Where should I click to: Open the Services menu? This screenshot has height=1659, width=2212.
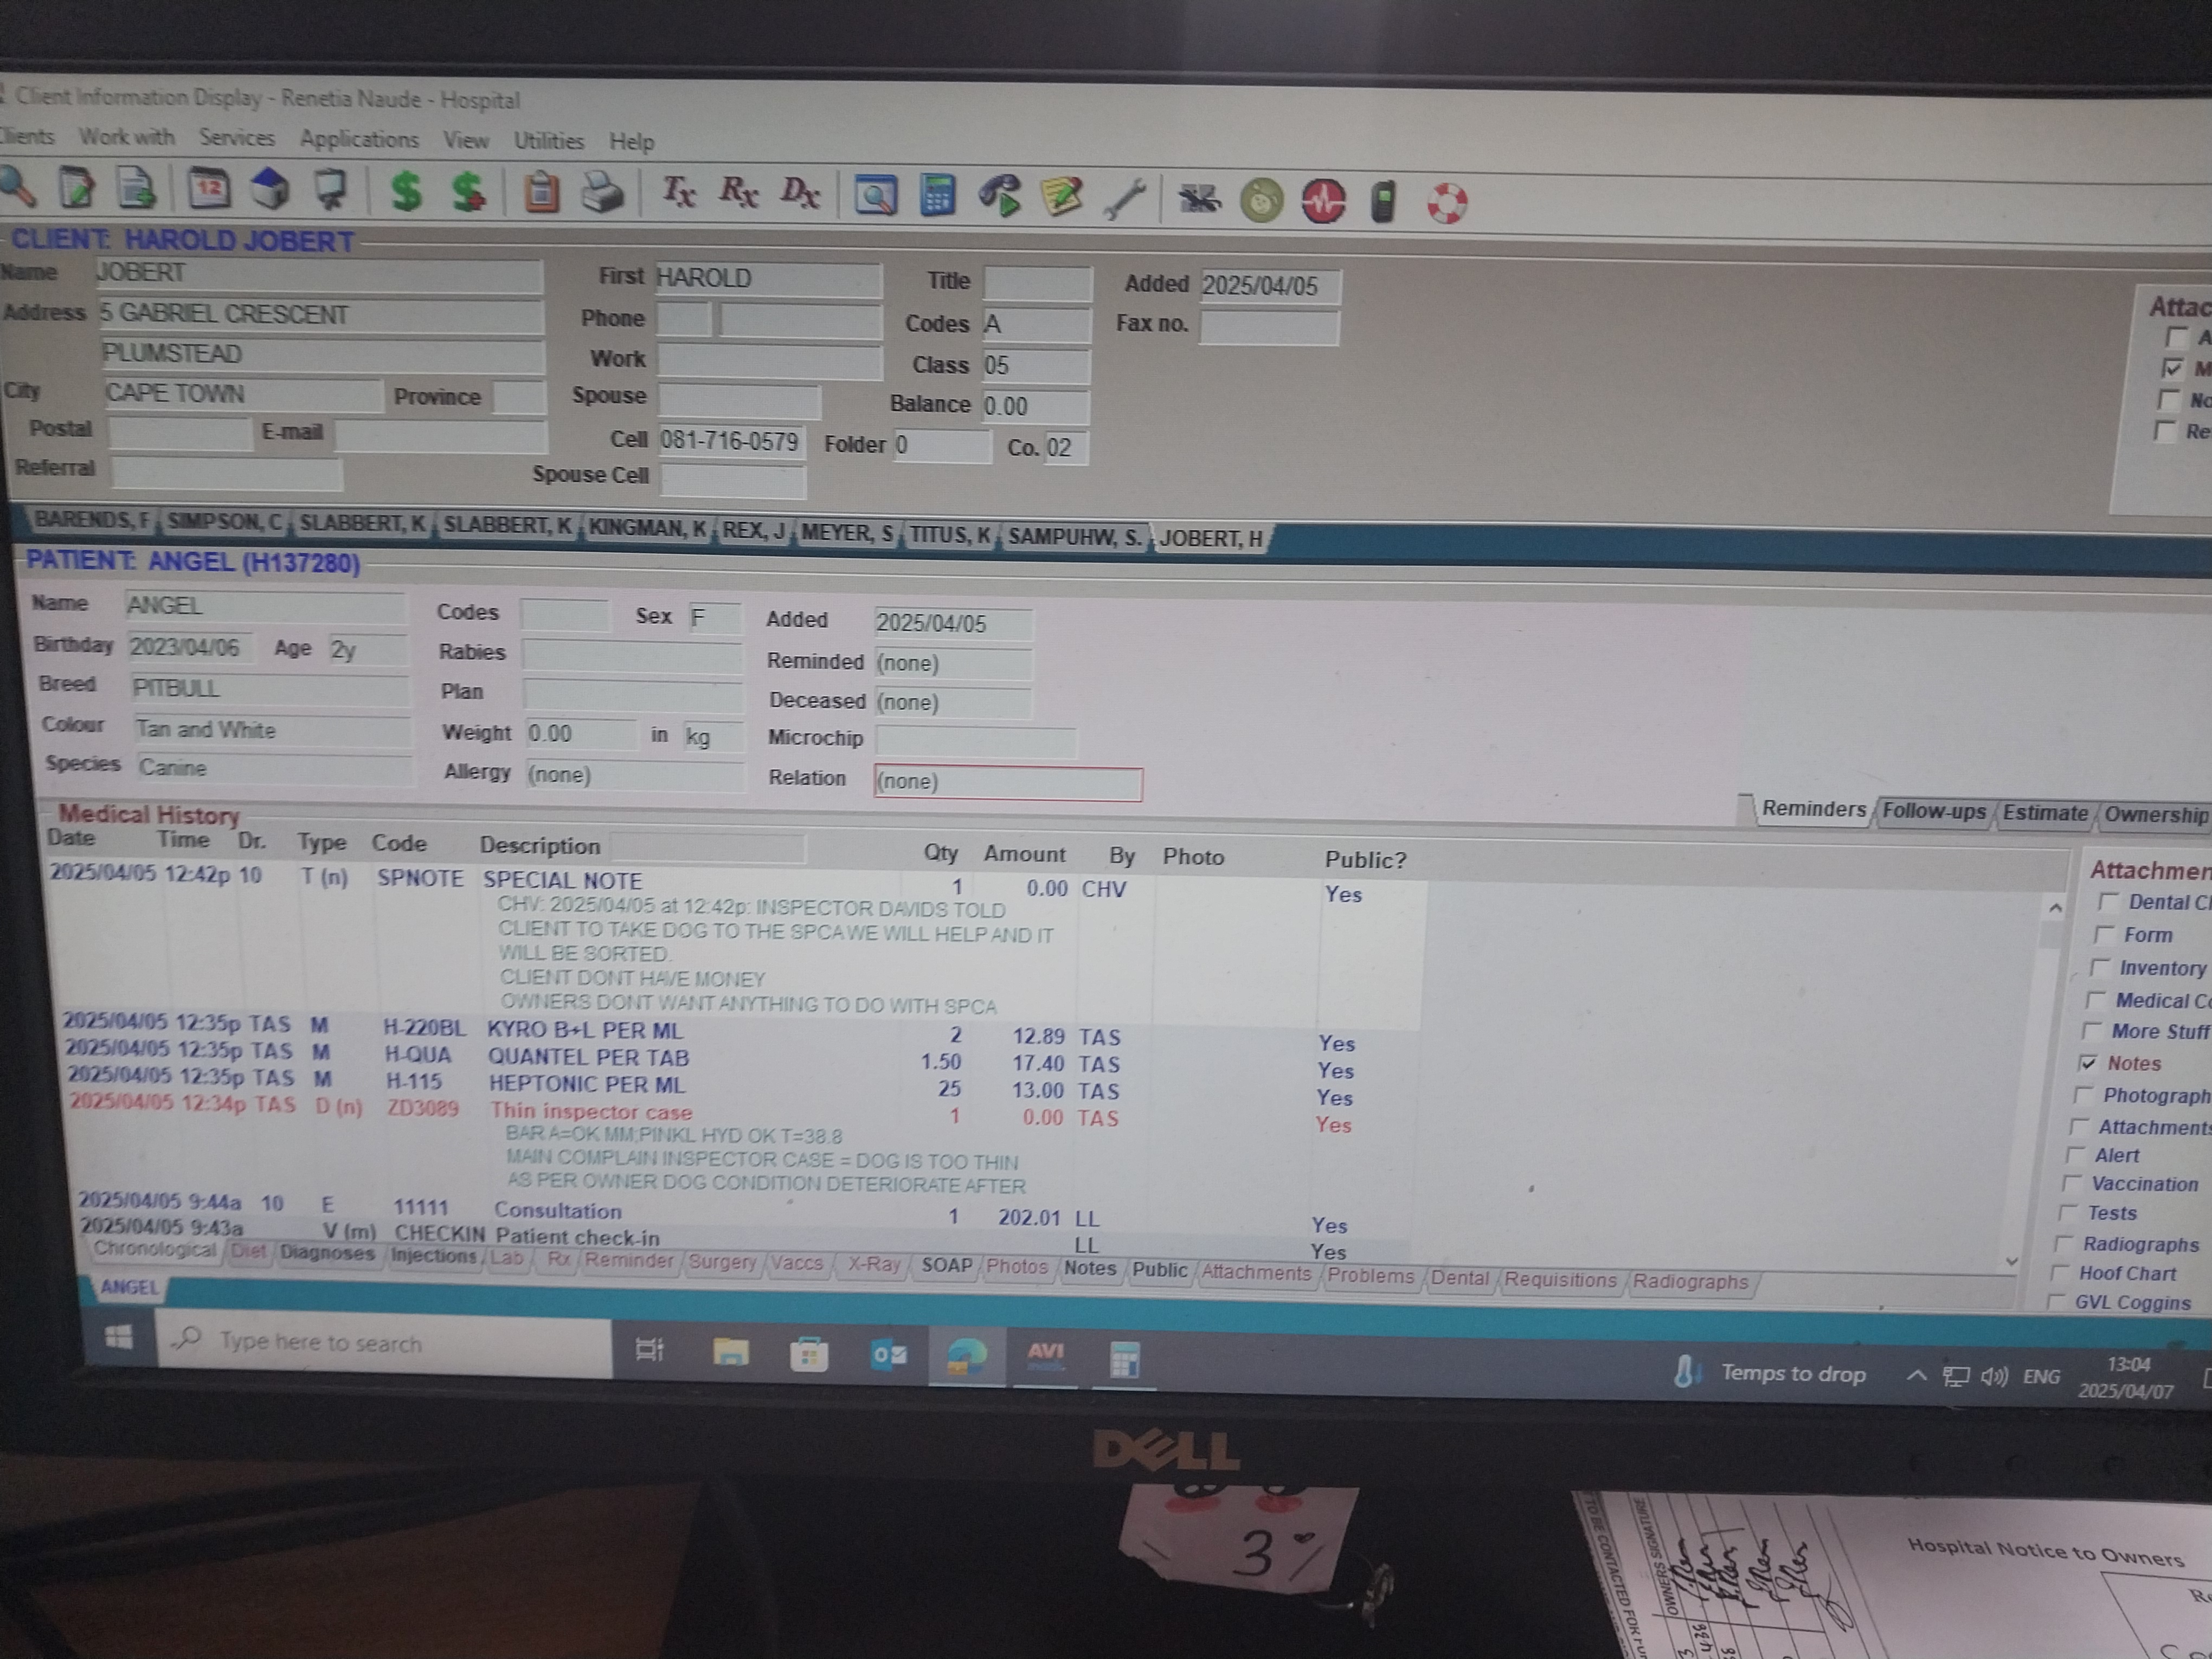tap(236, 137)
